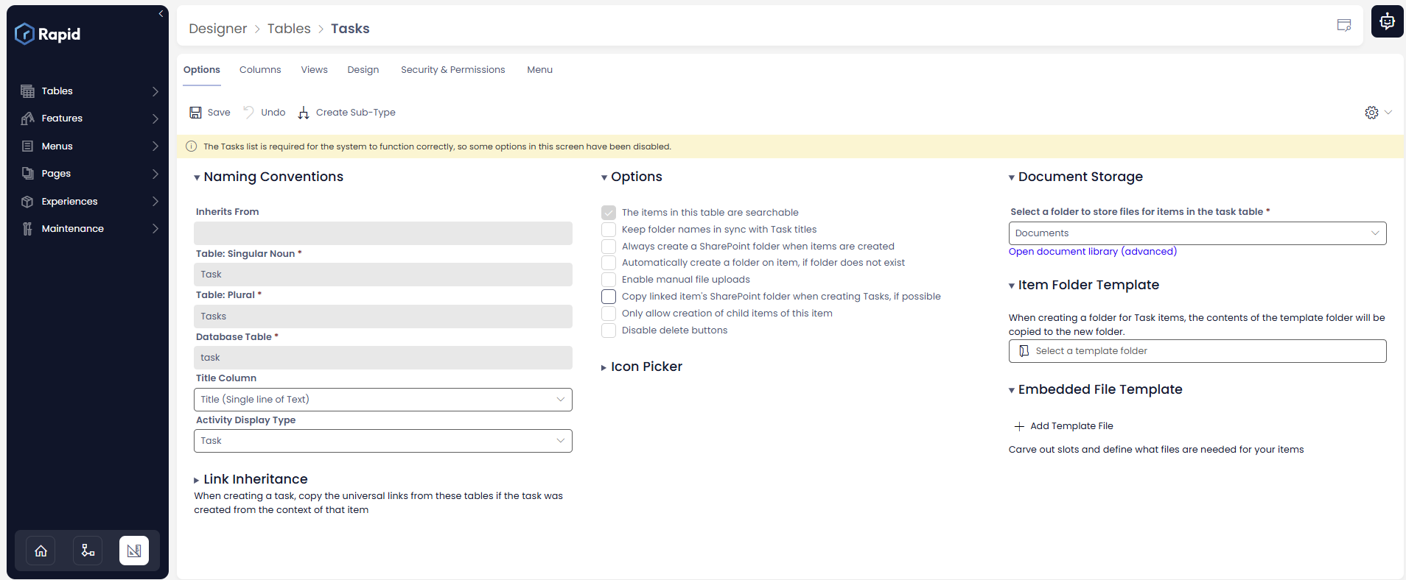Click the Tables breadcrumb link
The image size is (1406, 580).
(x=289, y=29)
